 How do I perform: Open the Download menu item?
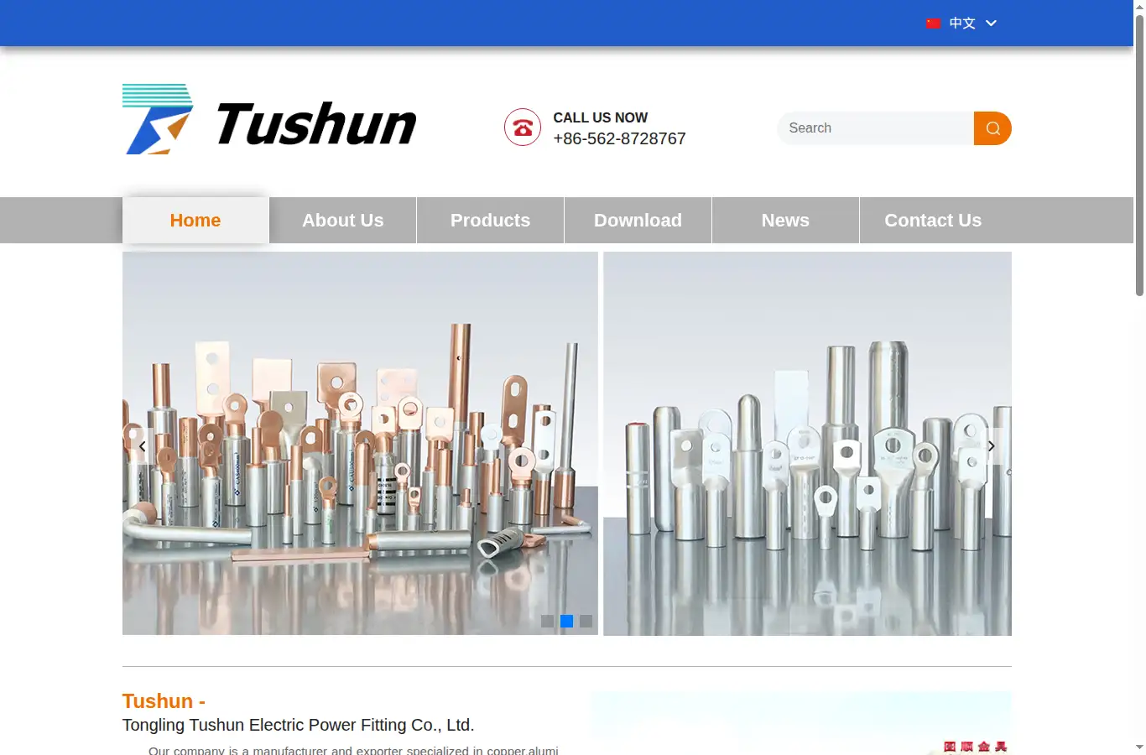[x=638, y=221]
